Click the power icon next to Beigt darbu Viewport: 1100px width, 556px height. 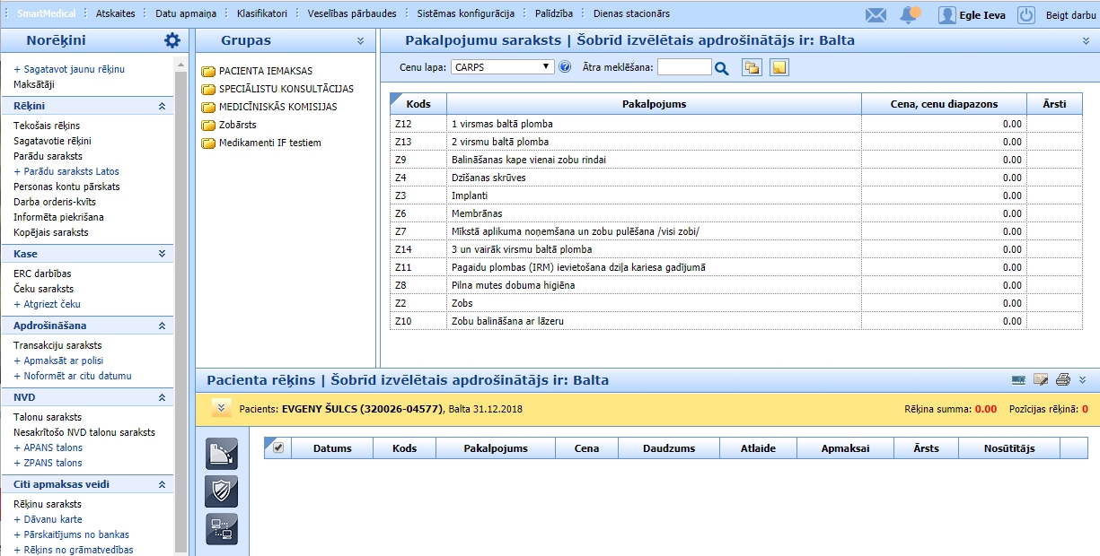coord(1026,14)
